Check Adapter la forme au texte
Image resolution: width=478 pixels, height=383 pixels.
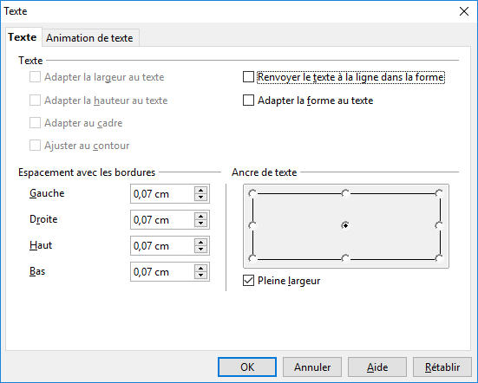pyautogui.click(x=248, y=101)
